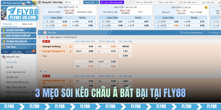Open the Bộ Lọc Trận Đấu dropdown
This screenshot has width=221, height=110.
146,2
